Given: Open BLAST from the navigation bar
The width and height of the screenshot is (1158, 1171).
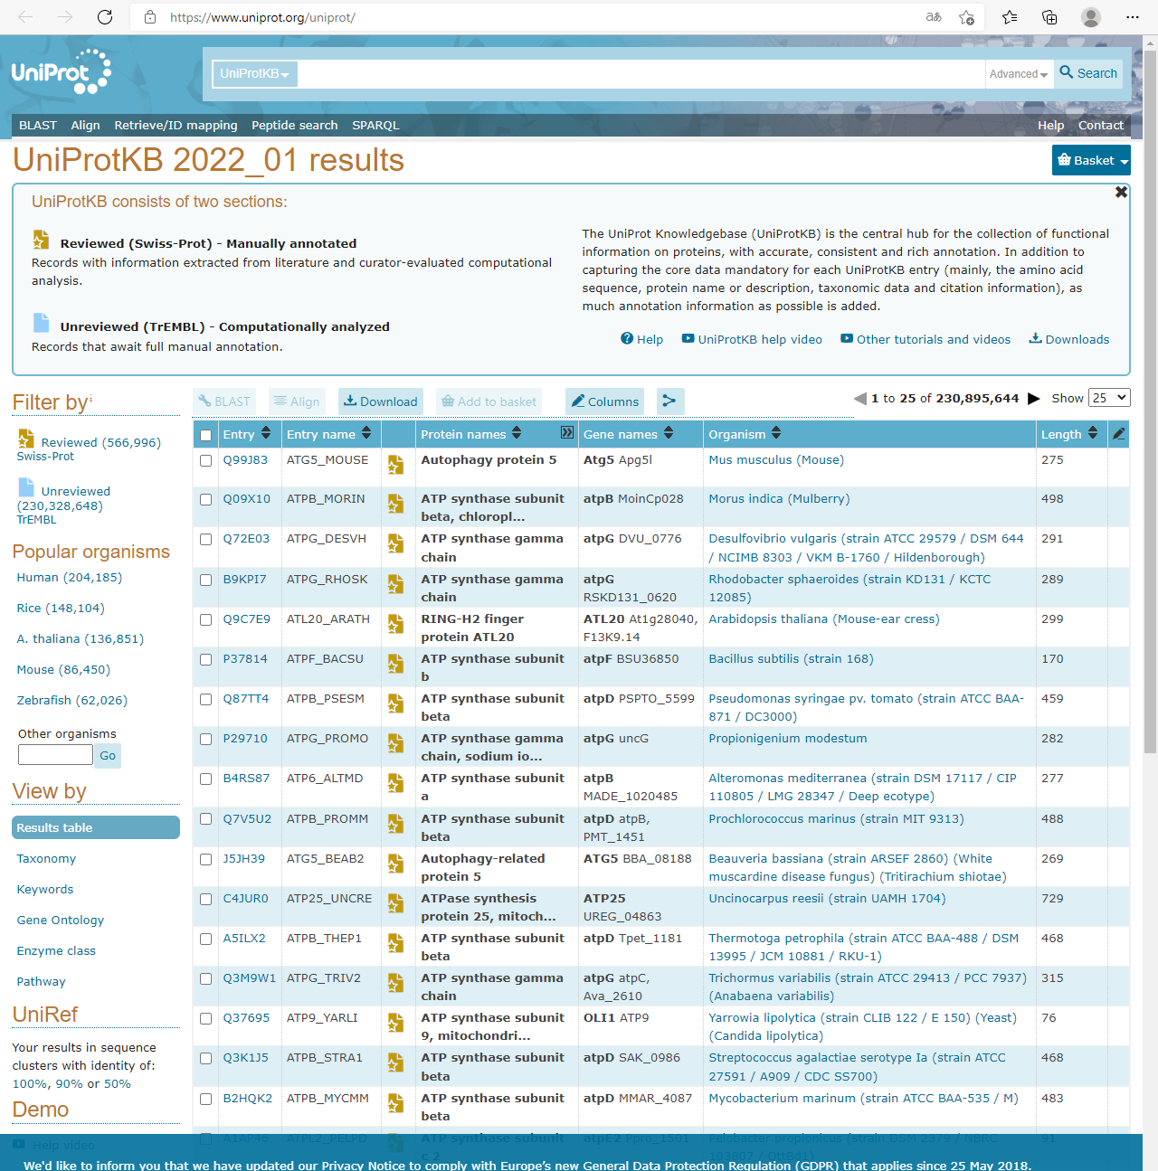Looking at the screenshot, I should [38, 126].
